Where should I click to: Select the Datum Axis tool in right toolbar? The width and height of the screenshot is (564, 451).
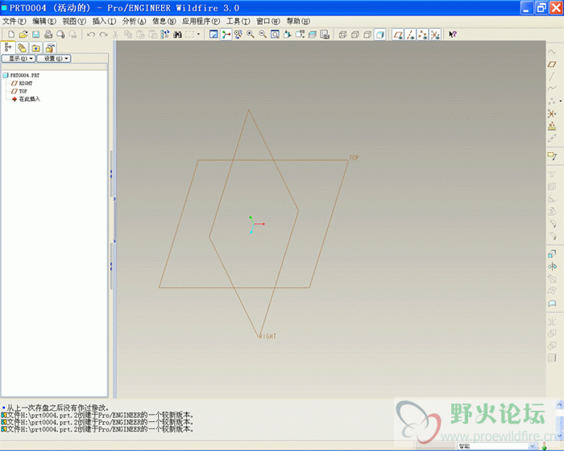point(552,77)
